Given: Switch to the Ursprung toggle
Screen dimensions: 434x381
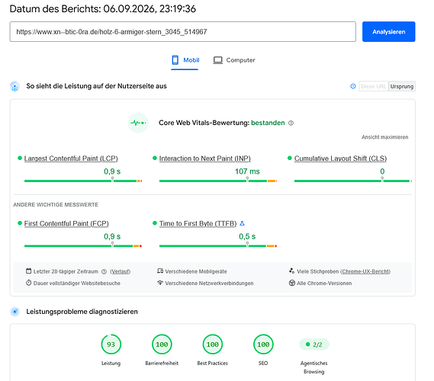Looking at the screenshot, I should (x=402, y=86).
